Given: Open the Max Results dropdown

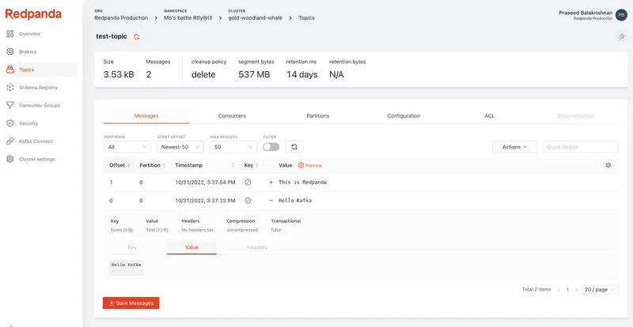Looking at the screenshot, I should (233, 147).
